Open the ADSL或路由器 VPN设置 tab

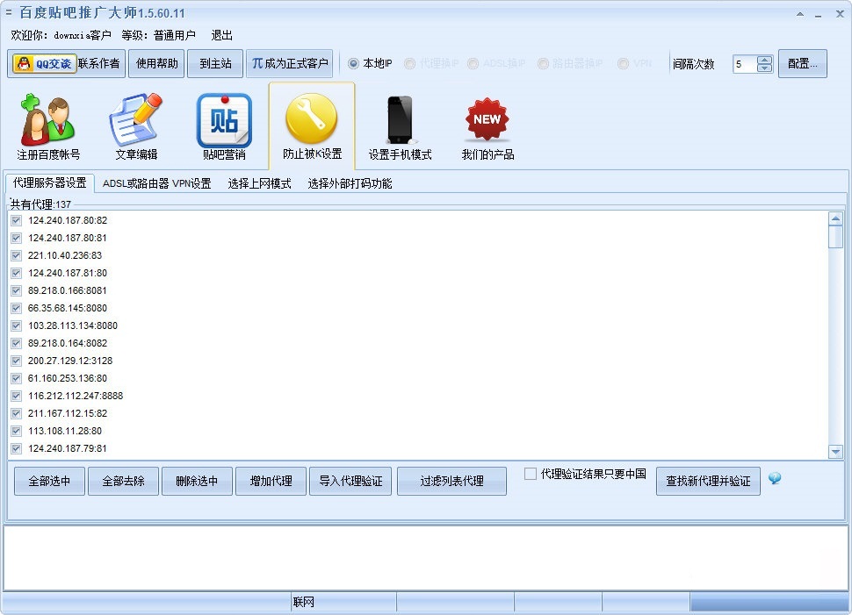click(x=156, y=183)
